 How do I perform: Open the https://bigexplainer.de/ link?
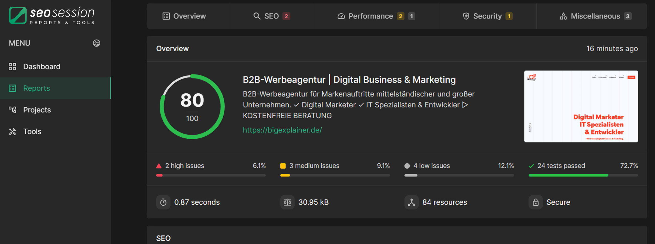point(282,130)
